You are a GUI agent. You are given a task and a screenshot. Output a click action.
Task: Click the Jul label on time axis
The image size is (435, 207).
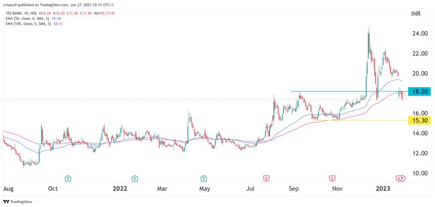[251, 189]
